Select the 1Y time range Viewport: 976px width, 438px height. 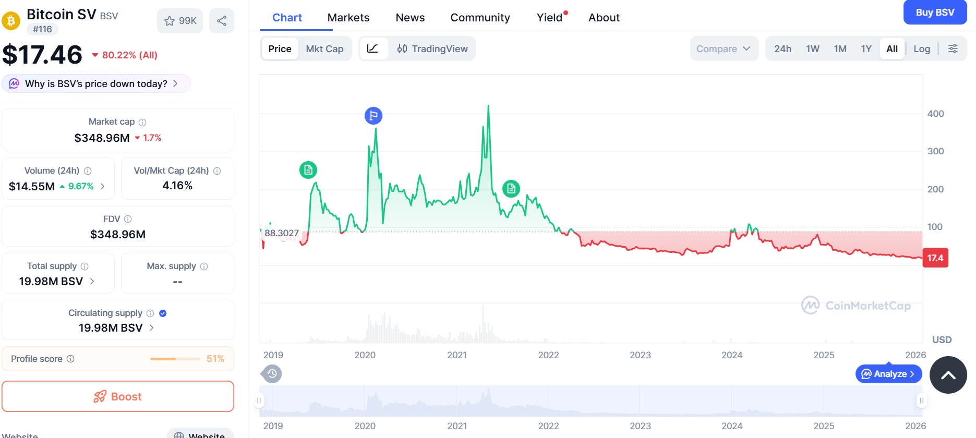coord(866,48)
